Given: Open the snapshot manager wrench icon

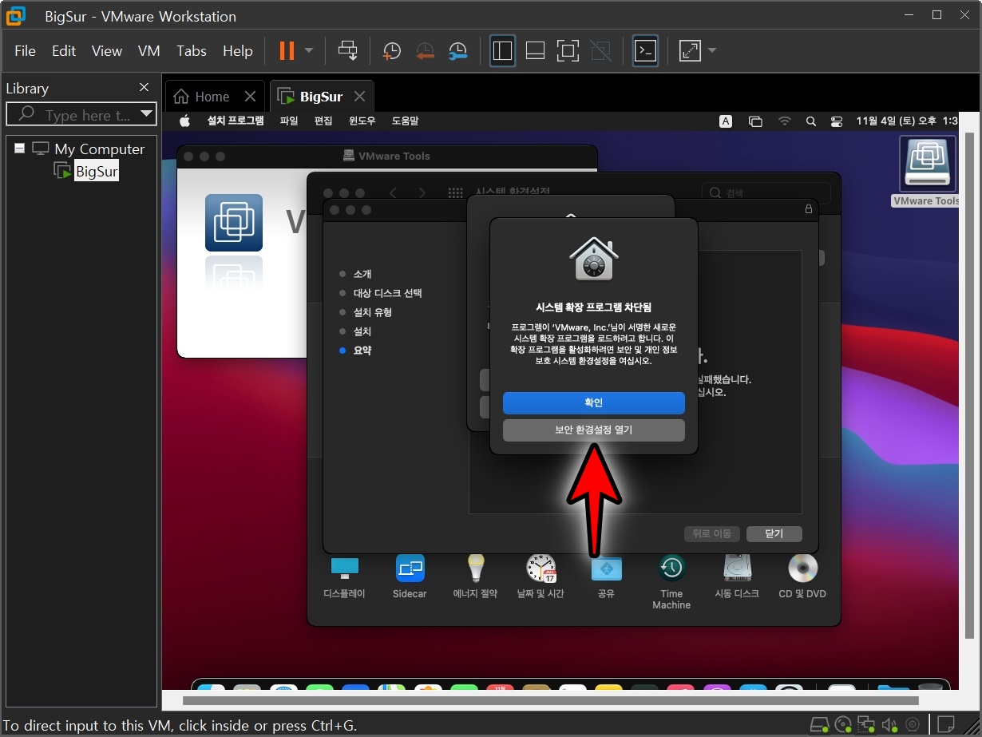Looking at the screenshot, I should coord(457,51).
